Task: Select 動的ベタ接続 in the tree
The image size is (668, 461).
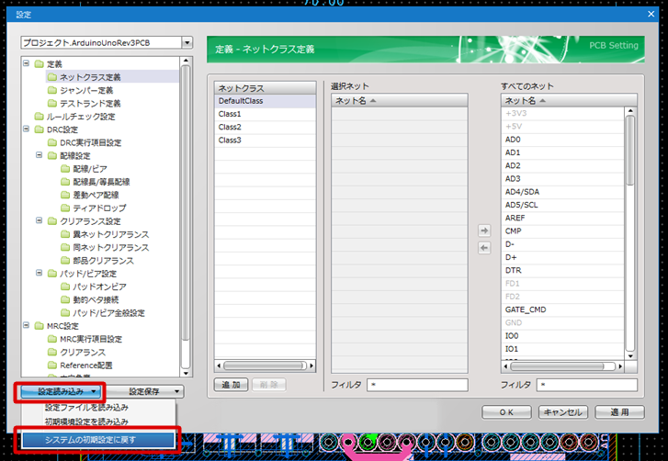Action: tap(96, 299)
